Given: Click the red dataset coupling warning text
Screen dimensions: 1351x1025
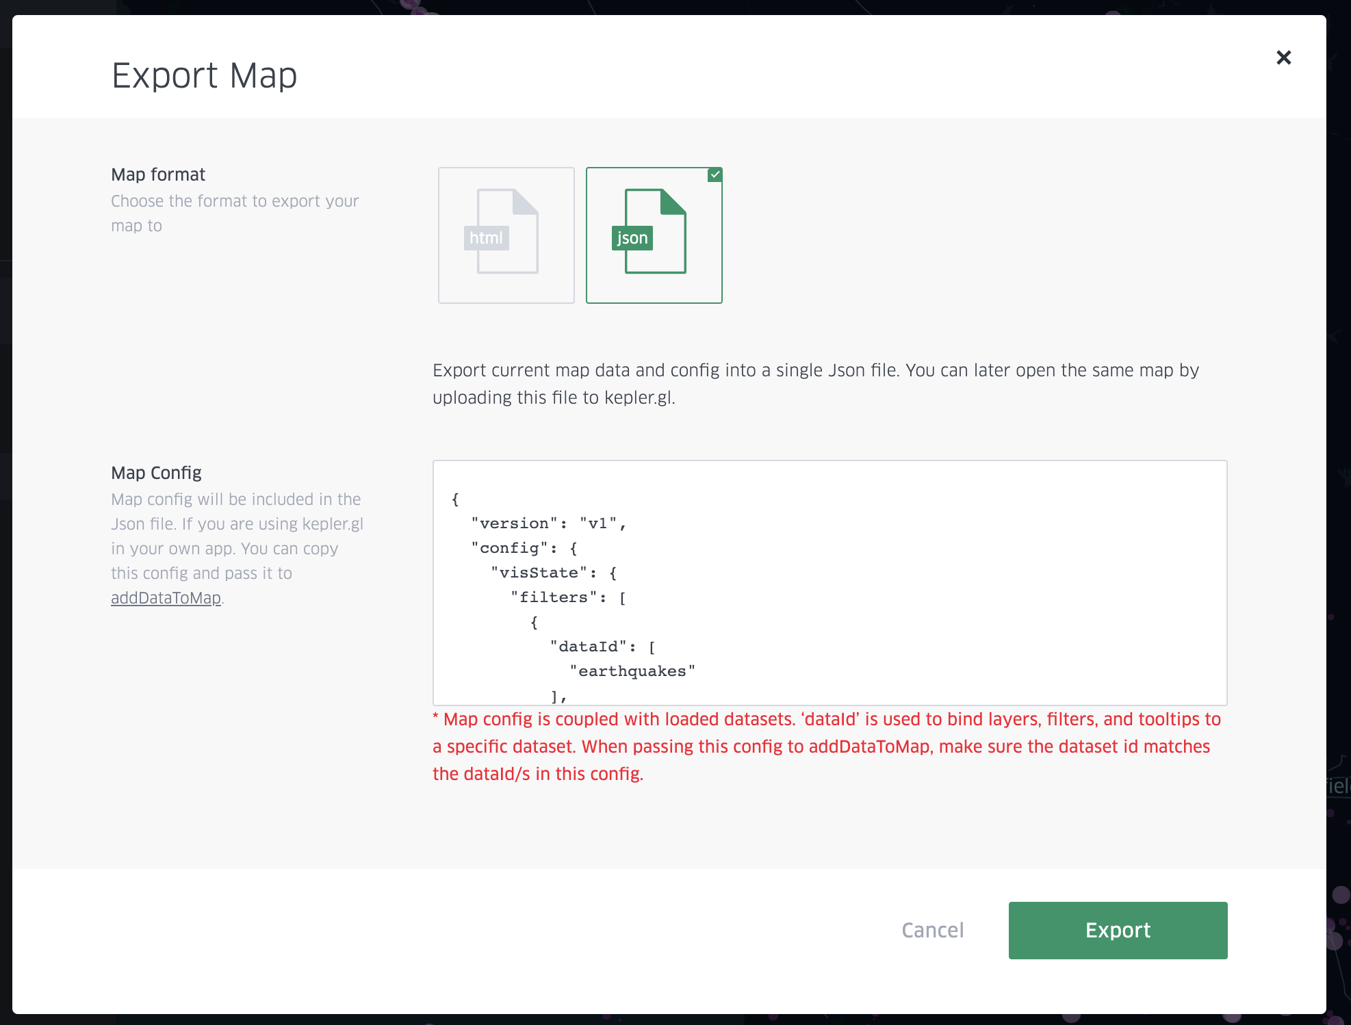Looking at the screenshot, I should [x=825, y=746].
